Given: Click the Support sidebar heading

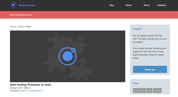Looking at the screenshot, I should point(137,29).
